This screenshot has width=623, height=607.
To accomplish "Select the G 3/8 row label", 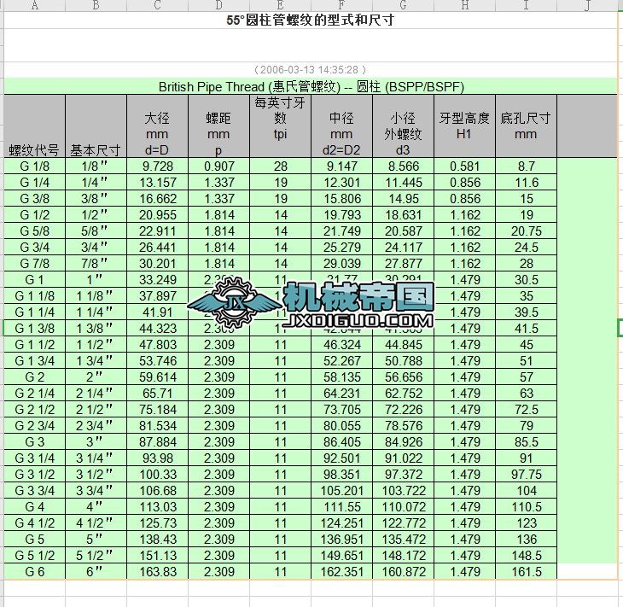I will click(35, 199).
